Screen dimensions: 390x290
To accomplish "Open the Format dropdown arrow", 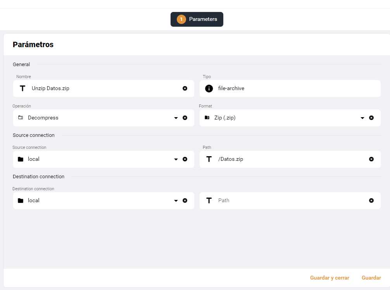I will pyautogui.click(x=362, y=118).
